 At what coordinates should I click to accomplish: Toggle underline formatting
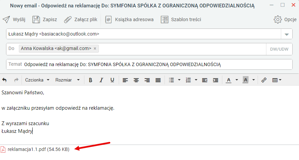coord(112,80)
